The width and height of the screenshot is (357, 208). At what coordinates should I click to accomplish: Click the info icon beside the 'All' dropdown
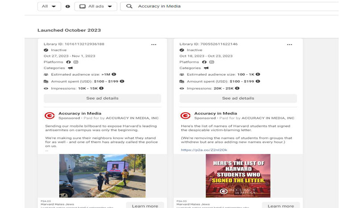[68, 6]
